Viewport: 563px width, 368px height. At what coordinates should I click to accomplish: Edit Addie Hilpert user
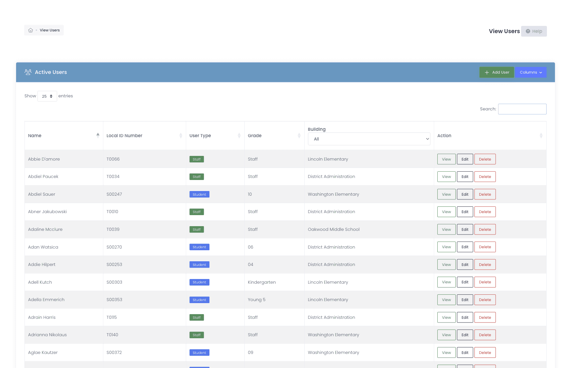[465, 265]
